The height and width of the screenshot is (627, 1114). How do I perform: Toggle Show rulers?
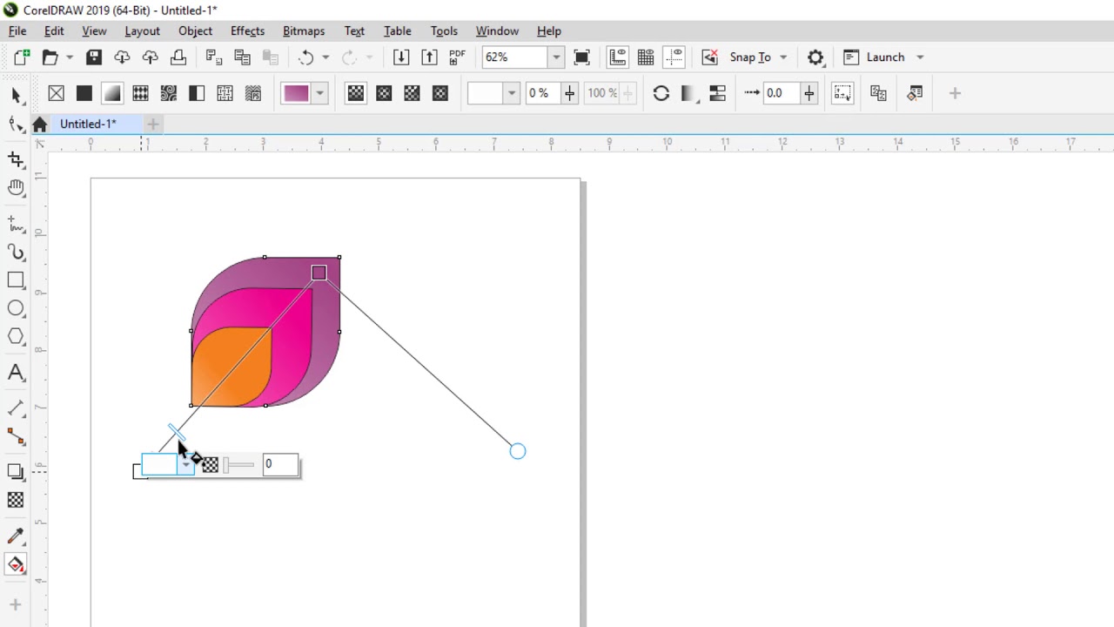618,57
